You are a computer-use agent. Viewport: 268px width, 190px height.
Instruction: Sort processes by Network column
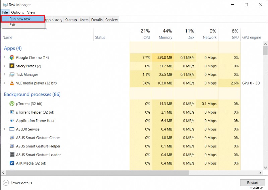(207, 35)
